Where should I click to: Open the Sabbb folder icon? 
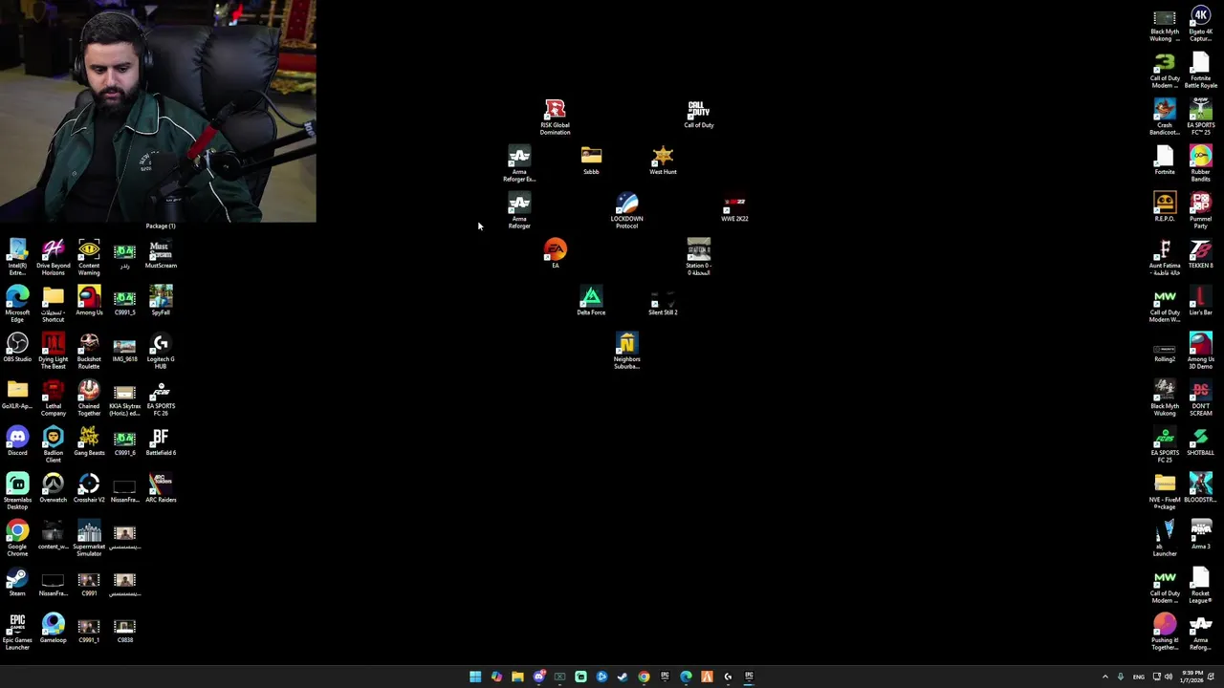tap(591, 161)
